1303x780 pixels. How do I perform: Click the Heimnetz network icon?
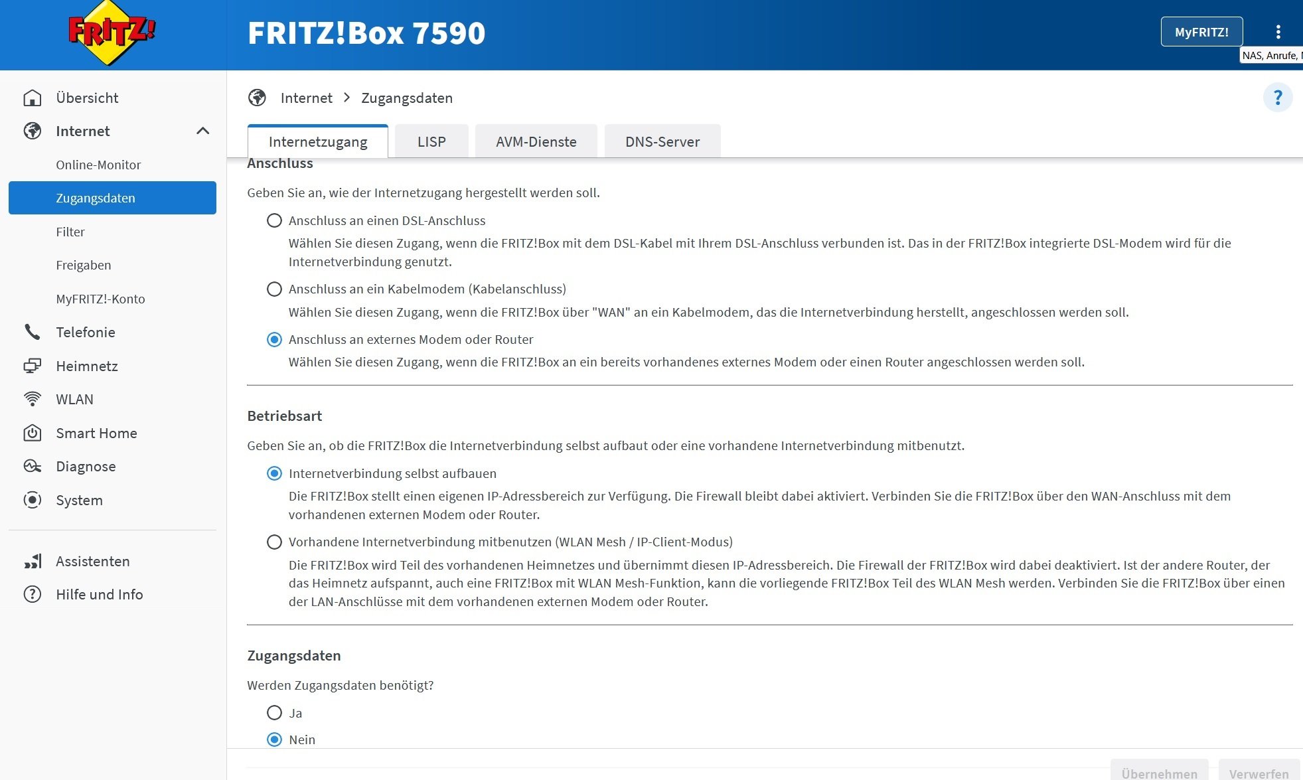[x=32, y=366]
